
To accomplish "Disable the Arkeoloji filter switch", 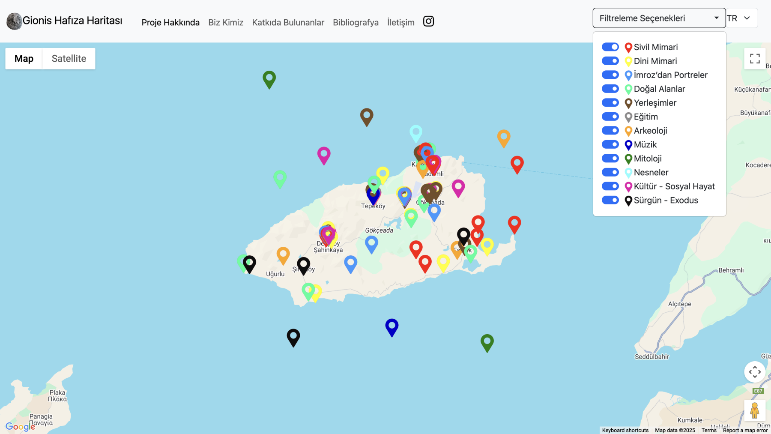I will pyautogui.click(x=610, y=131).
